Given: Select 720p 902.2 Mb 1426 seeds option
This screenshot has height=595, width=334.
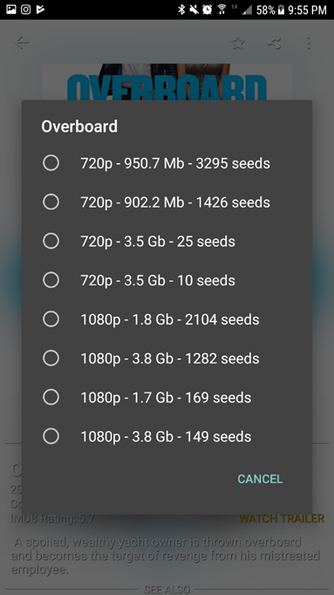Looking at the screenshot, I should coord(167,202).
